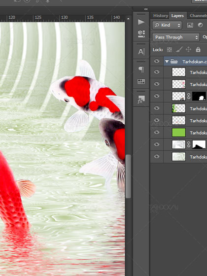
Task: Toggle eye of arch sketch masked layer
Action: tap(157, 144)
